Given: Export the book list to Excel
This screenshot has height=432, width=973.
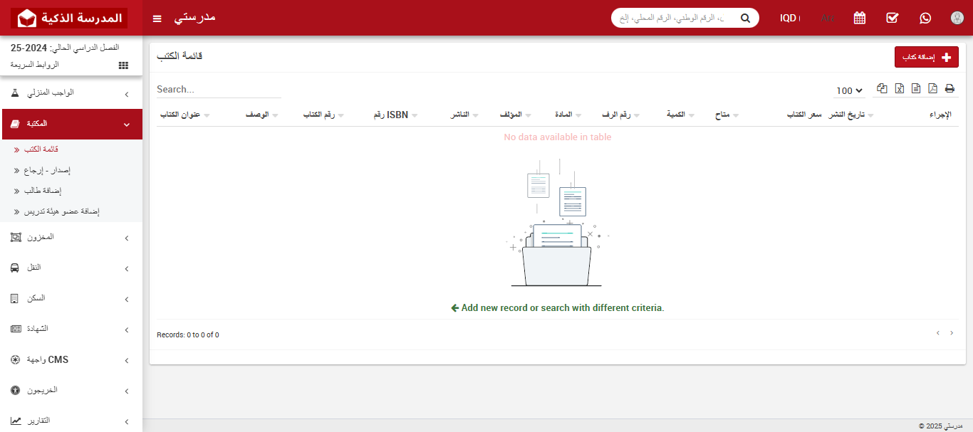Looking at the screenshot, I should coord(900,89).
